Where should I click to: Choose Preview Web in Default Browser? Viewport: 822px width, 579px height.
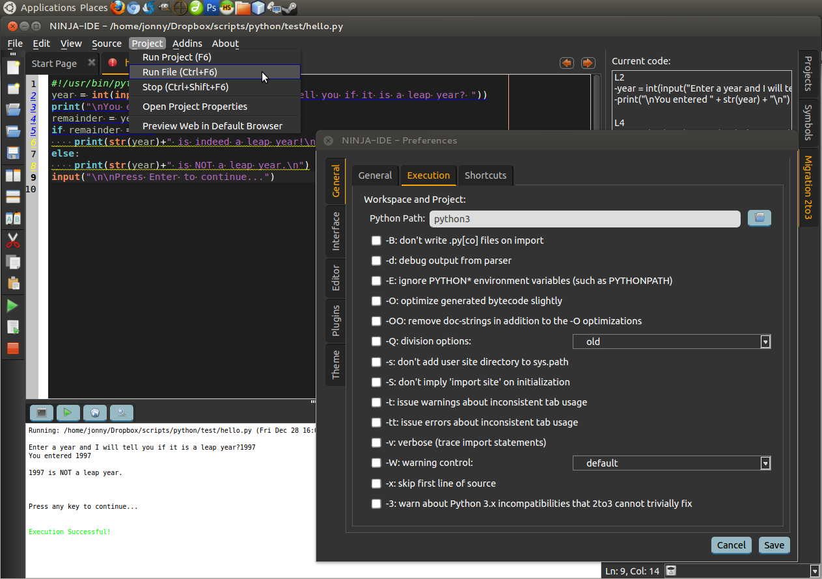[215, 126]
